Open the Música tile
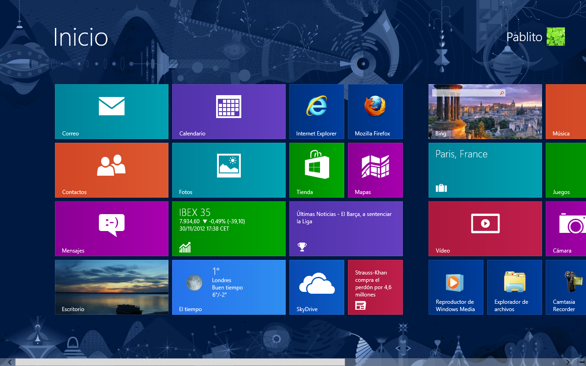Screen dimensions: 586x366 pos(566,112)
